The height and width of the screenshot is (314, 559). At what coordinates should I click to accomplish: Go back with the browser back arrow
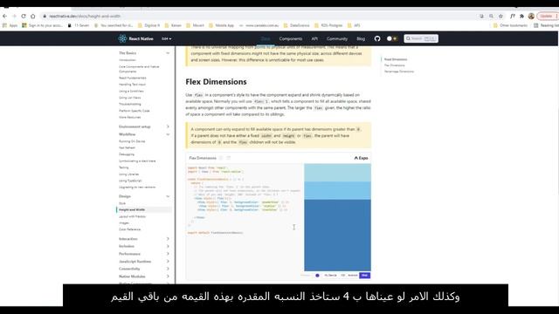4,16
